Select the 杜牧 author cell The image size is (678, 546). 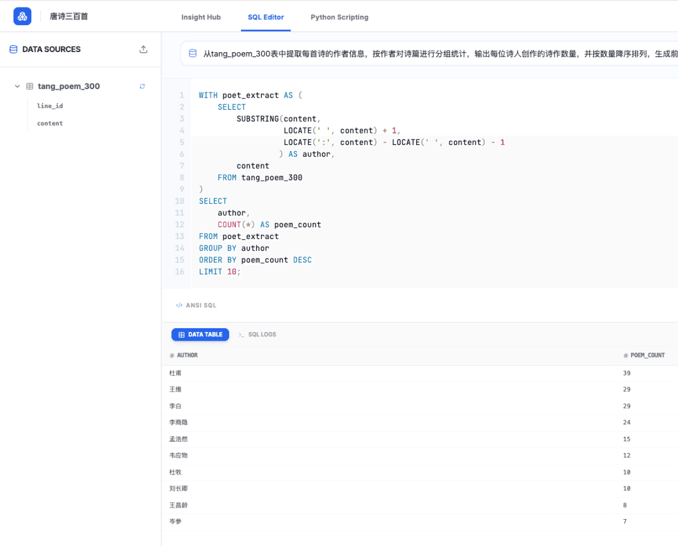tap(176, 473)
